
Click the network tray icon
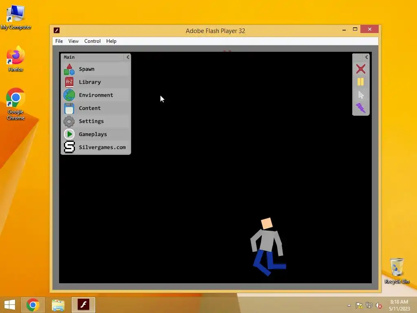(369, 305)
